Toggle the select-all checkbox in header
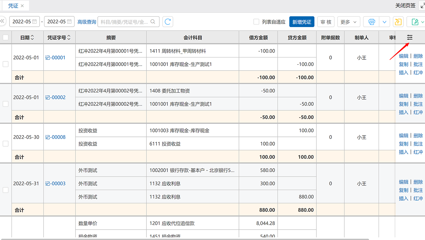425x240 pixels. coord(6,38)
